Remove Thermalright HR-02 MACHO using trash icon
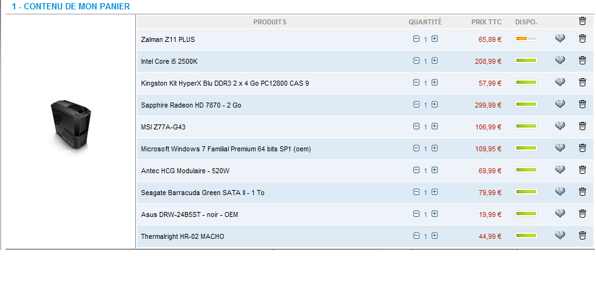The width and height of the screenshot is (596, 302). tap(582, 236)
